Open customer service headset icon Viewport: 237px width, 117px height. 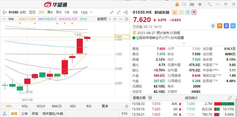click(184, 4)
